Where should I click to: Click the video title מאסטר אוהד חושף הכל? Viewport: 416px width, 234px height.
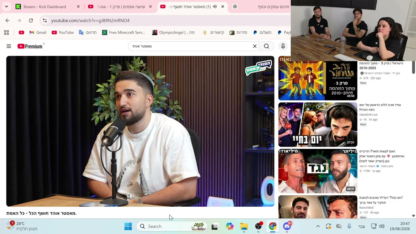click(x=41, y=213)
